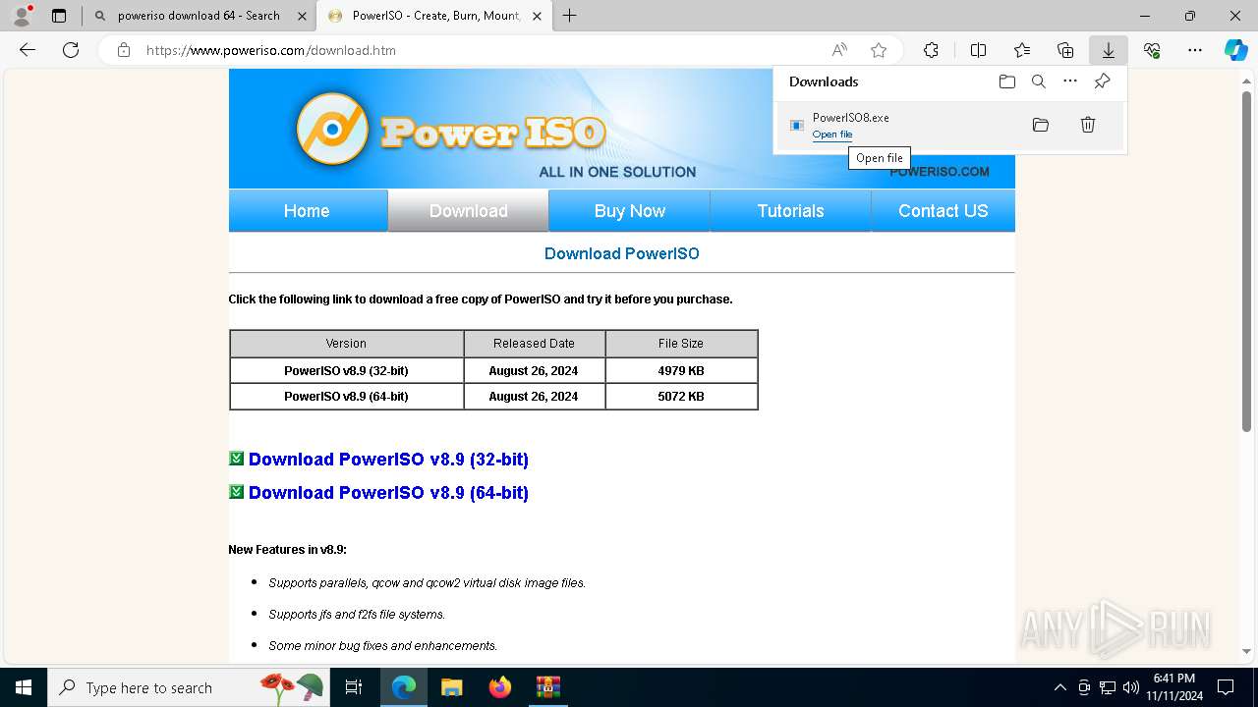
Task: Open Edge Settings and more menu
Action: (x=1195, y=50)
